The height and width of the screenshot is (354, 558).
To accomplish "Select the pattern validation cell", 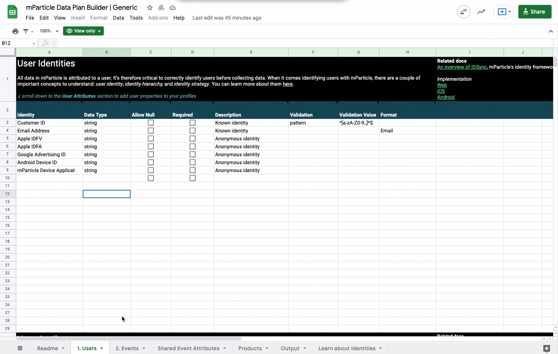I will tap(313, 123).
